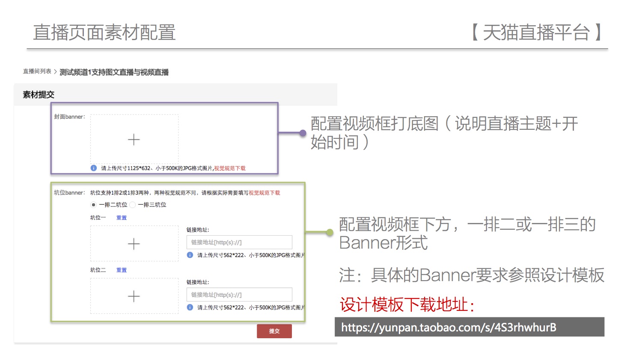The height and width of the screenshot is (360, 642).
Task: Click the annotation starting 配置视频框打底图
Action: point(444,133)
